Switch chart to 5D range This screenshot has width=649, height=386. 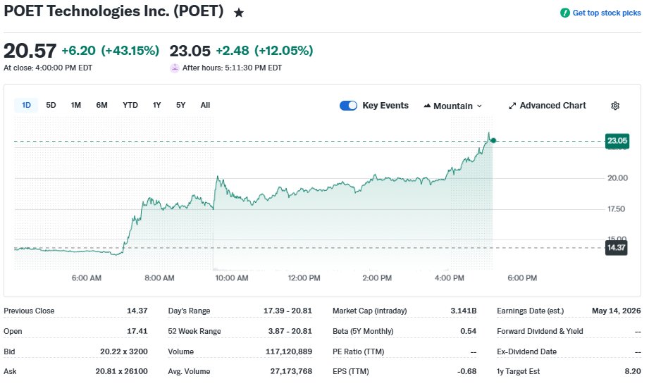(x=51, y=105)
